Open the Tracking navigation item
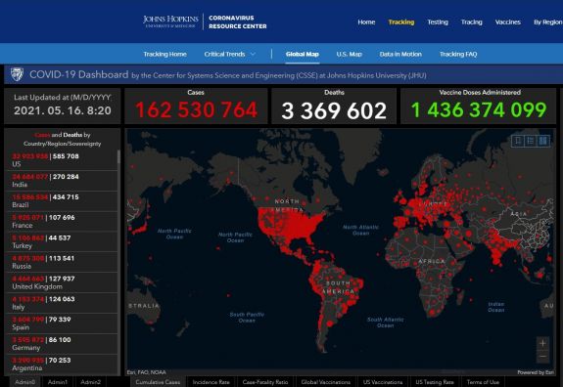Viewport: 563px width, 387px height. (x=401, y=22)
